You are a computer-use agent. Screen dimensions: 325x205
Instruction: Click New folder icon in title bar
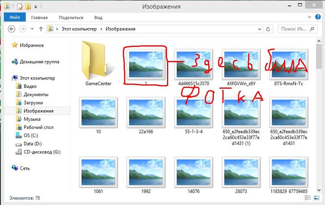tap(28, 7)
